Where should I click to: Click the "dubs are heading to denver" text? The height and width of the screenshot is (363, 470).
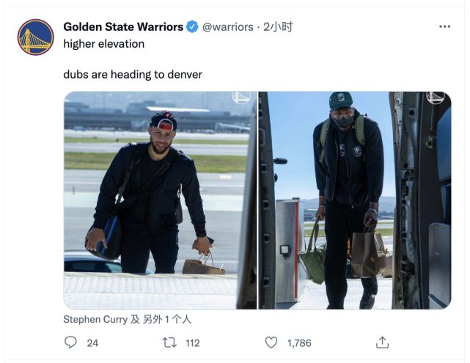coord(132,75)
